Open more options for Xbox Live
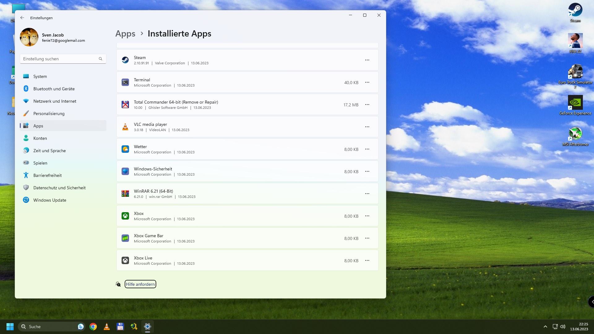The height and width of the screenshot is (334, 594). (367, 260)
